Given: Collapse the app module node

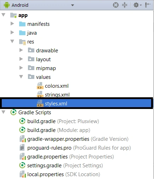Looking at the screenshot, I should [x=4, y=15].
